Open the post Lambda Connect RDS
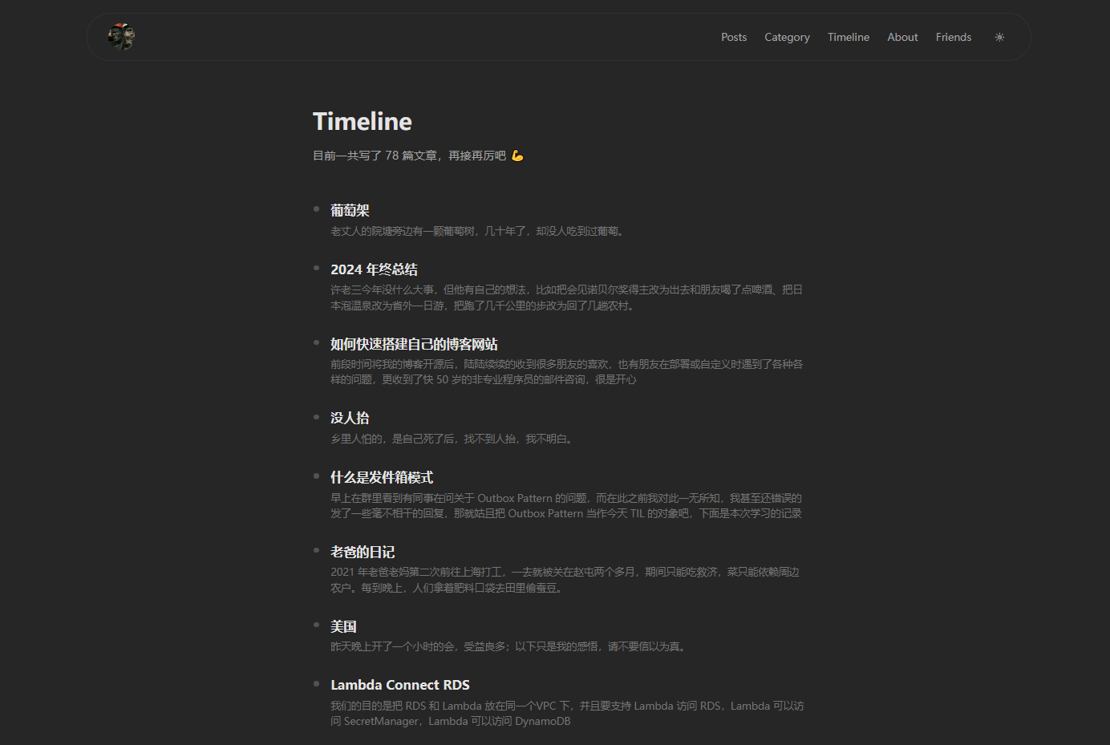The image size is (1110, 745). click(400, 685)
